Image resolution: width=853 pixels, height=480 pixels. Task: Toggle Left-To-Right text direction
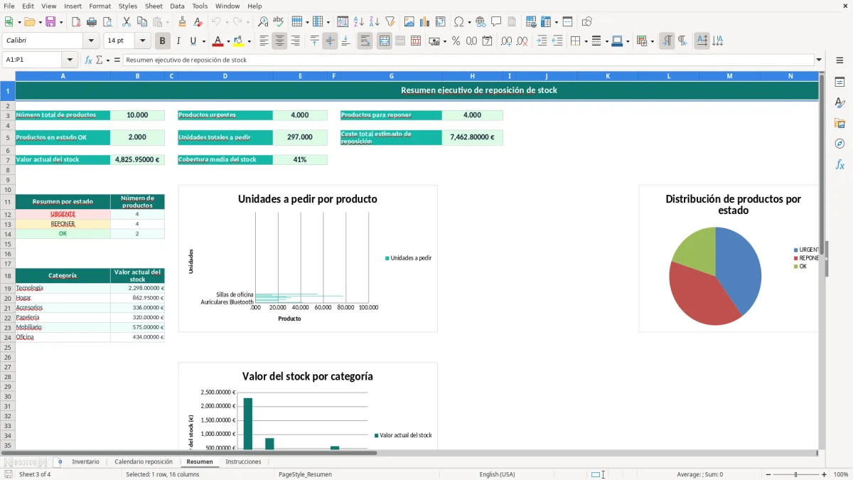coord(667,41)
